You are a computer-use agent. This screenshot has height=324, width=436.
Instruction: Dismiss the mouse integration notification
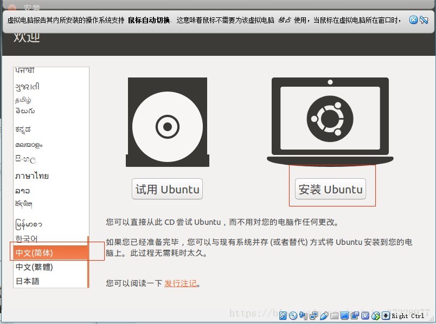tap(413, 20)
